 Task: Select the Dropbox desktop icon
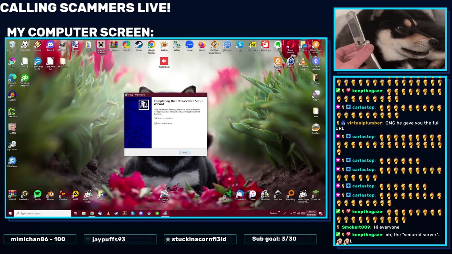(x=101, y=195)
